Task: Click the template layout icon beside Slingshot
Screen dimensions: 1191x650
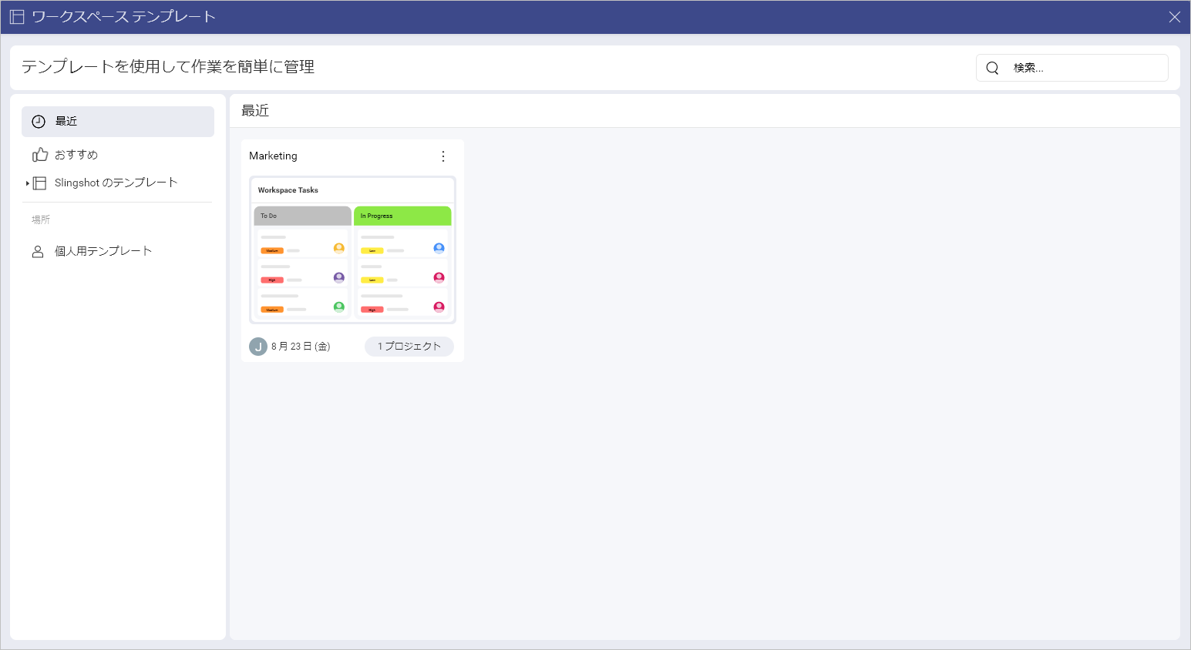Action: (x=39, y=183)
